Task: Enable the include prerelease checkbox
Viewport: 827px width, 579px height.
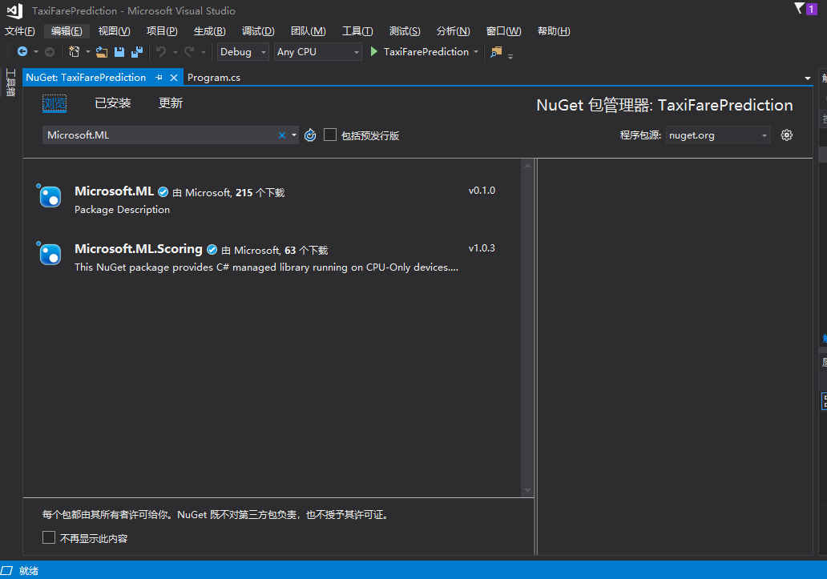Action: coord(330,135)
